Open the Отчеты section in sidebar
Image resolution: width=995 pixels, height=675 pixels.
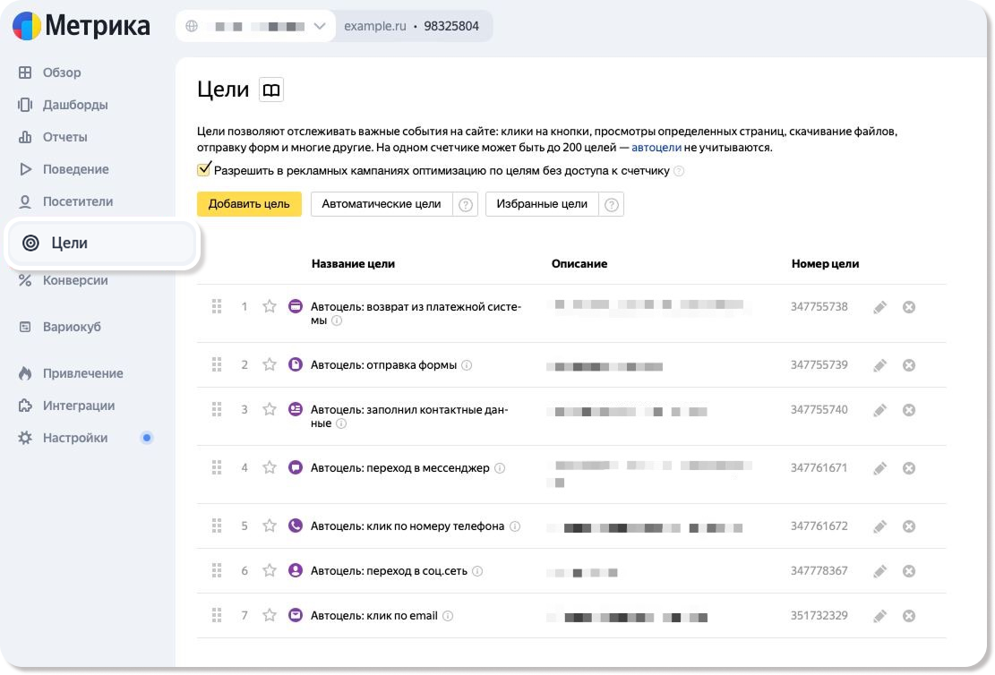(x=64, y=137)
